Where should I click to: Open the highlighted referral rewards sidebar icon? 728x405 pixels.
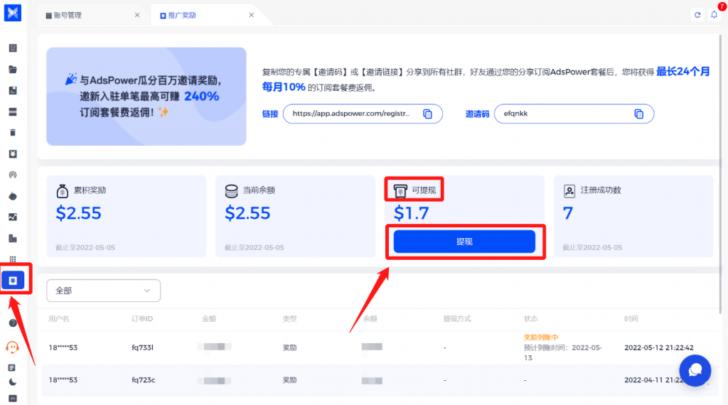click(x=13, y=280)
